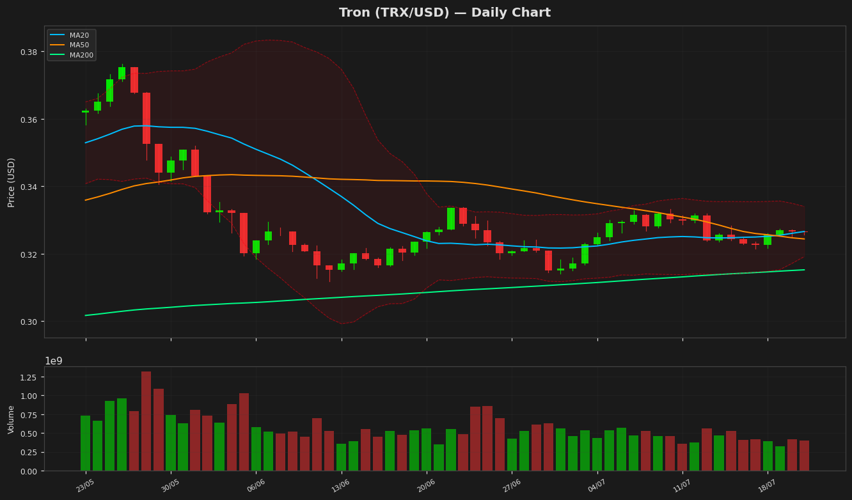
Task: Click the 0.50 volume tick label
Action: [28, 434]
